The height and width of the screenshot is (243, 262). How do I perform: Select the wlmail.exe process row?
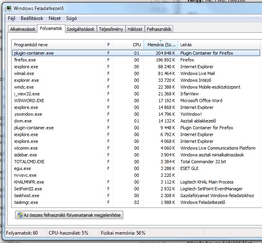click(x=24, y=73)
